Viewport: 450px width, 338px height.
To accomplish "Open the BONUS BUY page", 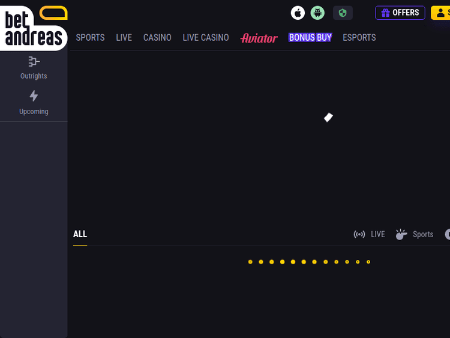I will point(310,37).
